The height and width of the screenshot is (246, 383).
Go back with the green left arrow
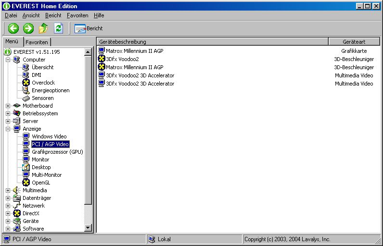(13, 28)
